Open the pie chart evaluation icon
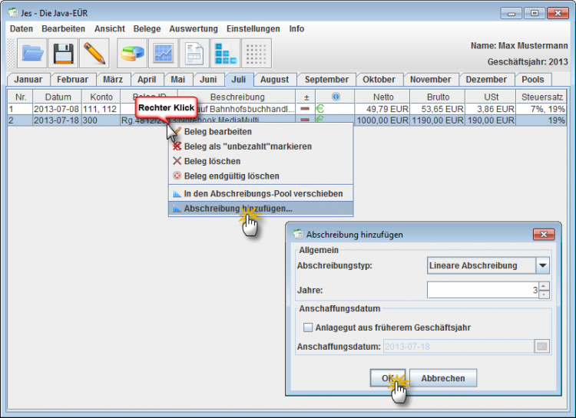The width and height of the screenshot is (576, 418). [x=132, y=54]
